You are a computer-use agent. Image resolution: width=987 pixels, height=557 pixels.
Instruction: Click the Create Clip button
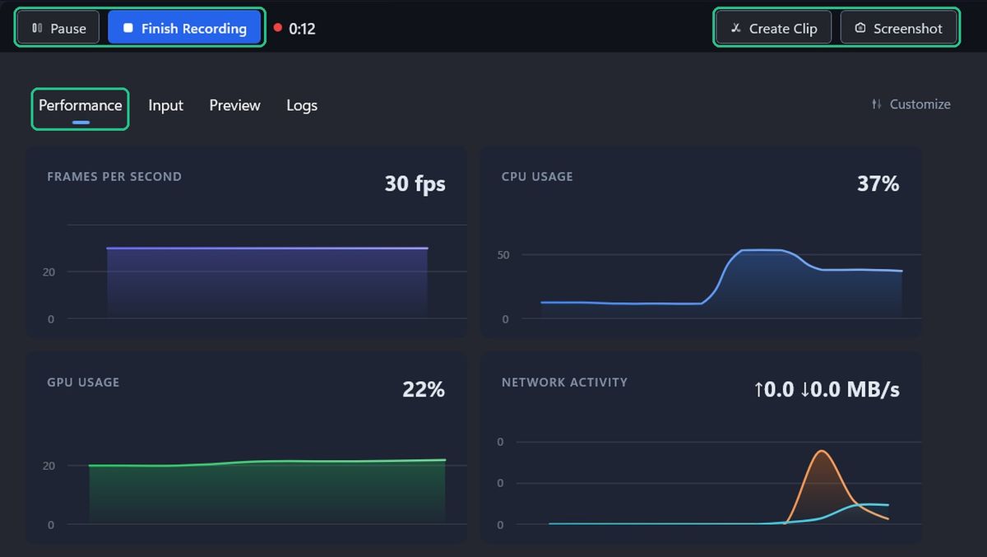(x=774, y=27)
